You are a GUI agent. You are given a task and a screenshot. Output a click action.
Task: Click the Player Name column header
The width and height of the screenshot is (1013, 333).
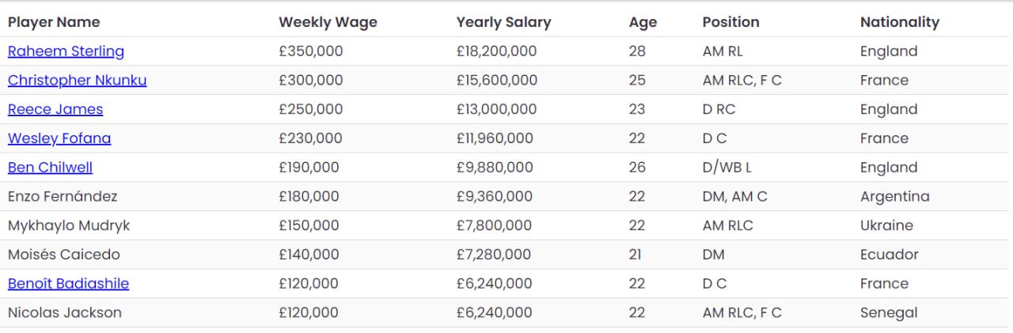[x=54, y=22]
